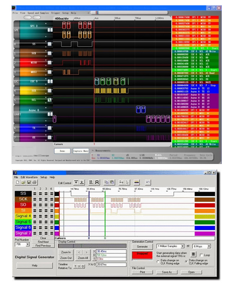Click the Copy waveform icon in Edit Control
Screen dimensions: 233x297
(106, 182)
